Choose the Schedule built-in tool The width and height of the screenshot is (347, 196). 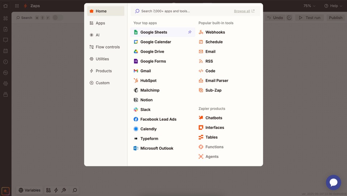(227, 42)
